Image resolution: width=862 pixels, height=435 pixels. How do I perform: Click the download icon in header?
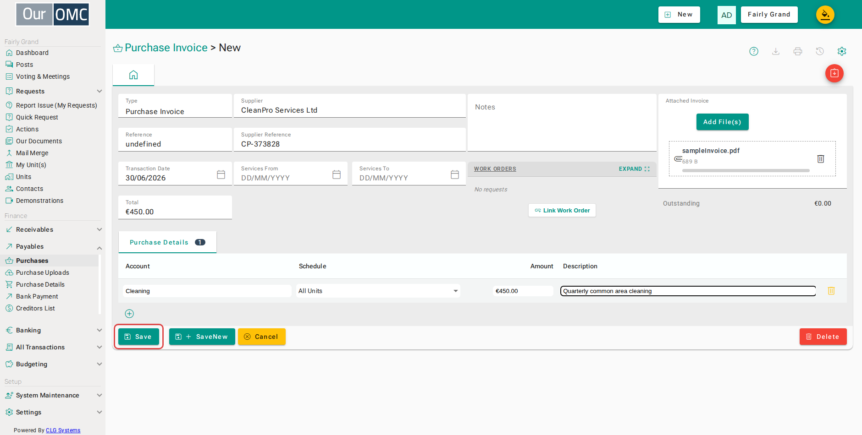tap(776, 51)
